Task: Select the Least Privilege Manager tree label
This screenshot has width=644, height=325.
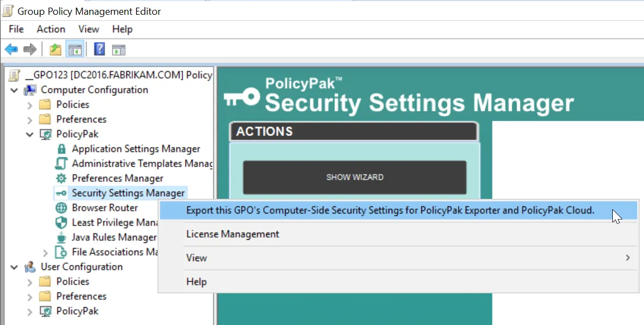Action: (115, 222)
